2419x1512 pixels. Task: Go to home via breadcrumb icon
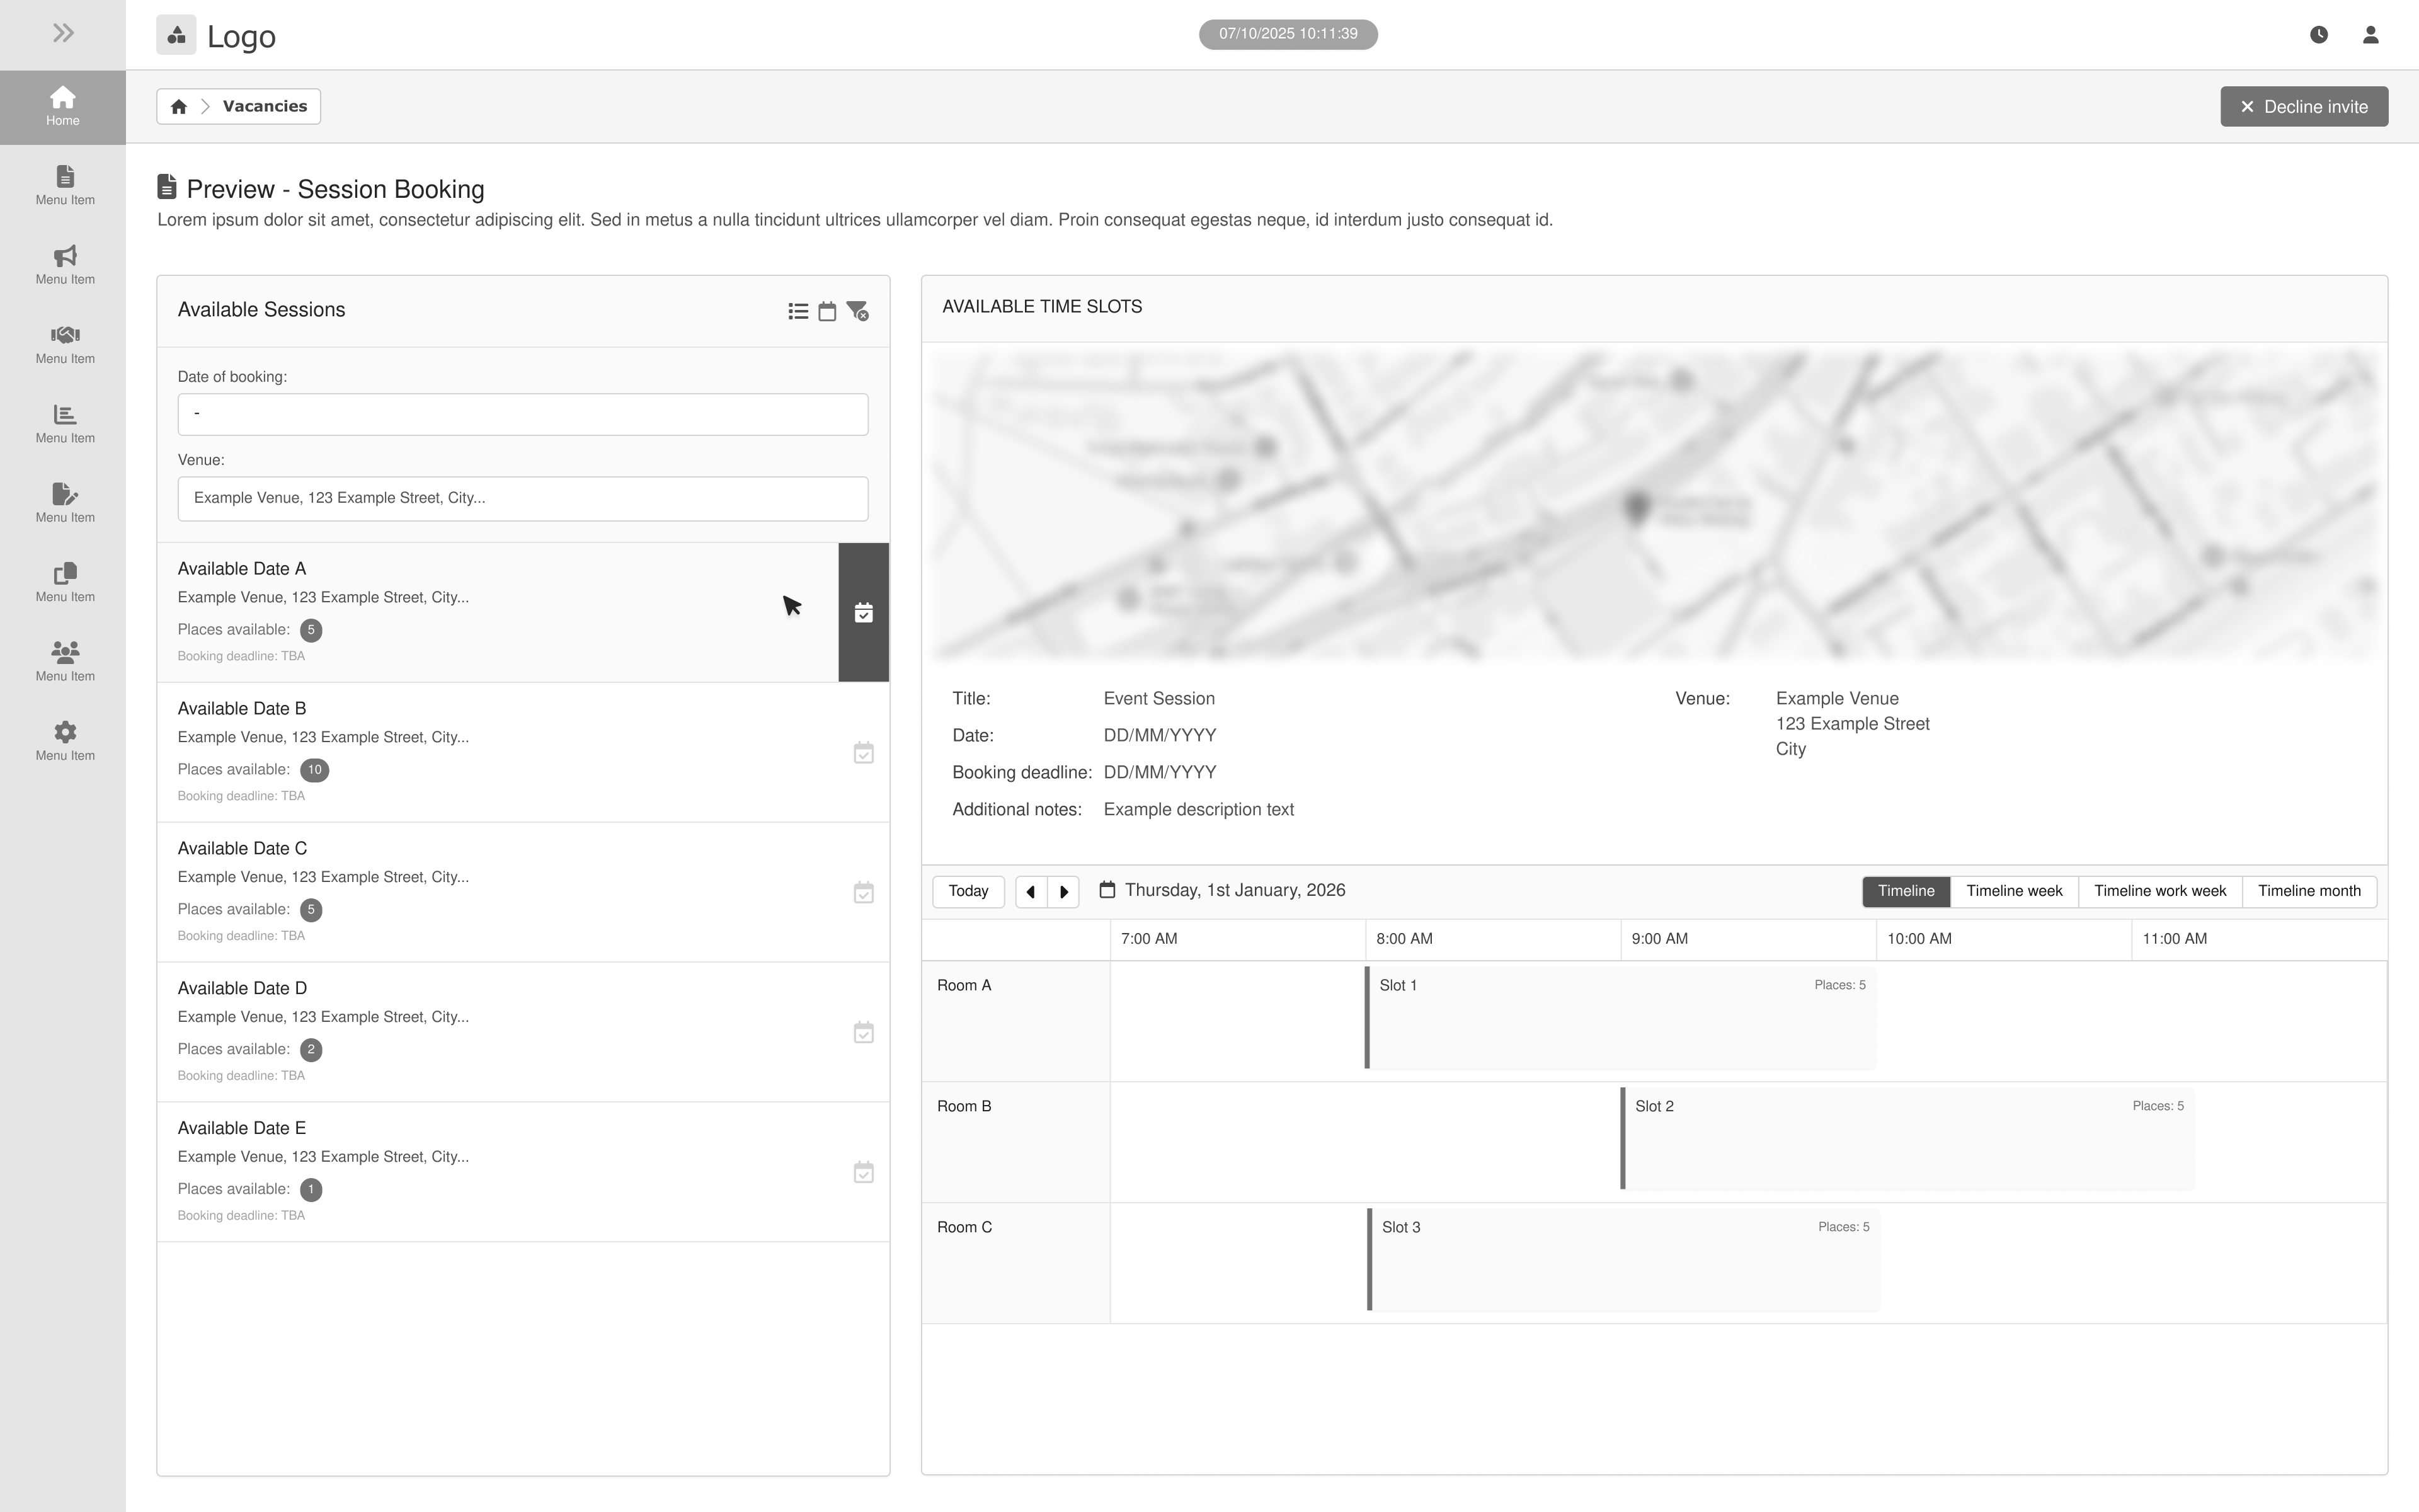(x=179, y=107)
